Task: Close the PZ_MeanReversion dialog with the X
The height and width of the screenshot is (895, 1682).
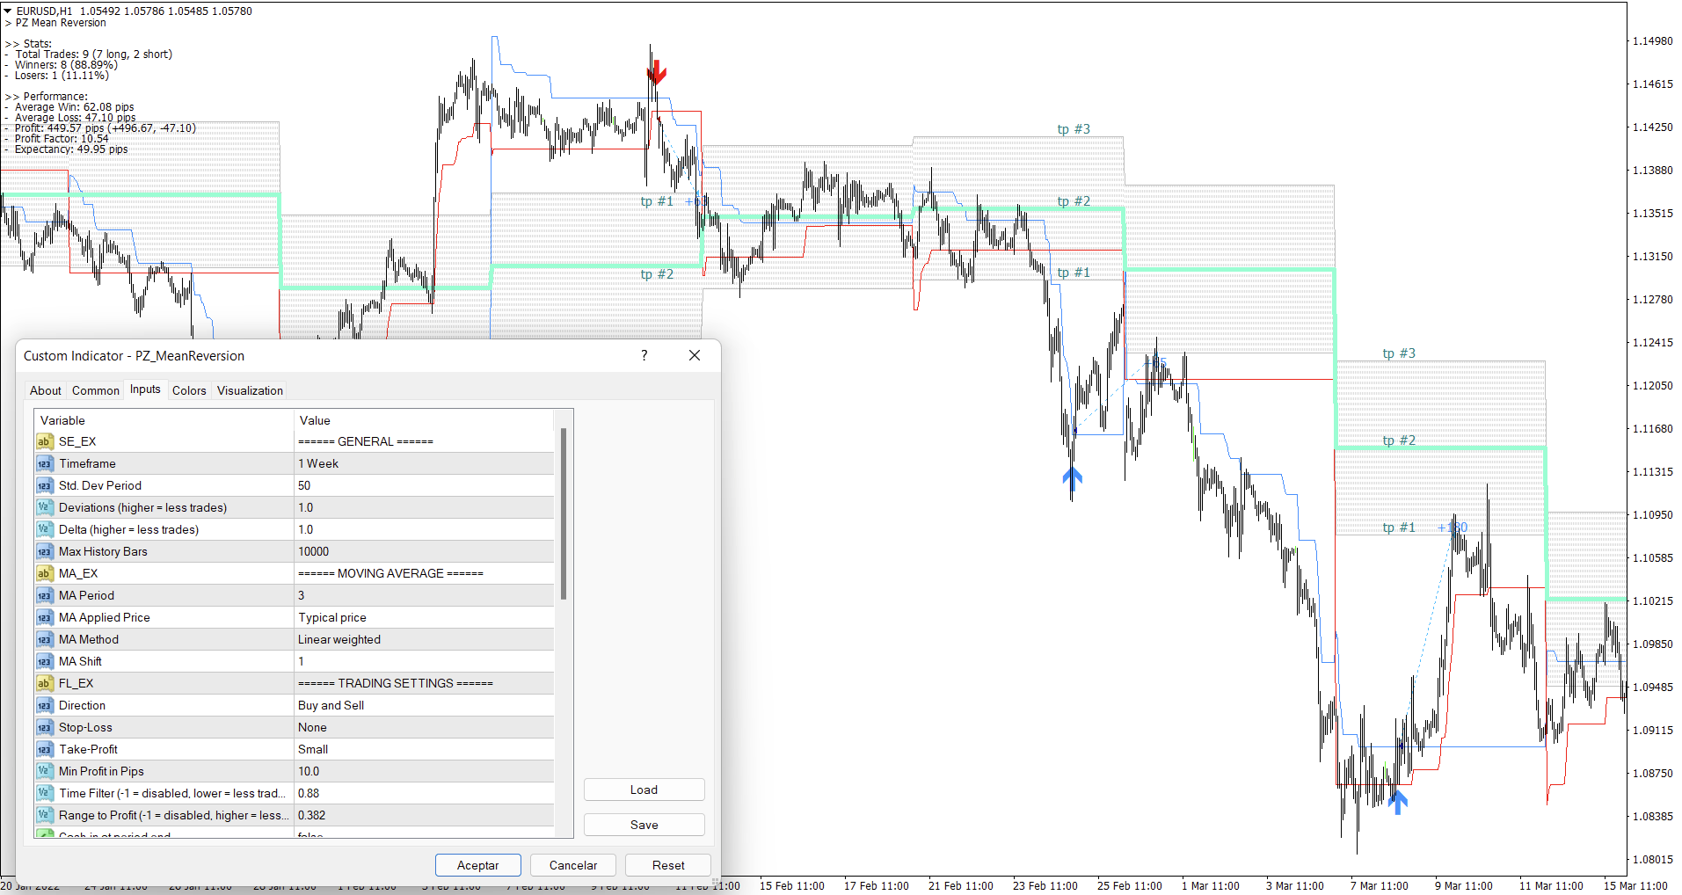Action: (x=695, y=355)
